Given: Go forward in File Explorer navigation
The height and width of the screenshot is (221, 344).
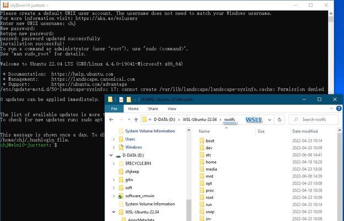Looking at the screenshot, I should [121, 120].
